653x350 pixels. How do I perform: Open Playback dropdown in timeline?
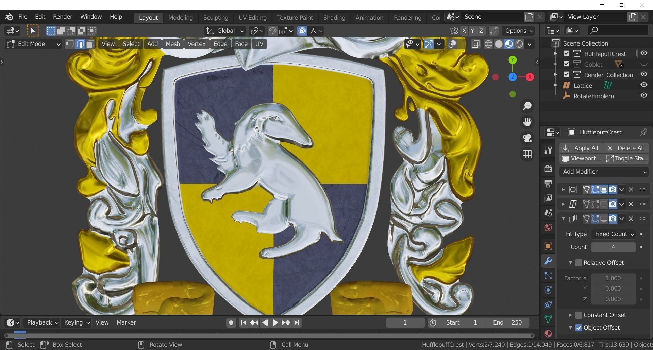tap(43, 322)
